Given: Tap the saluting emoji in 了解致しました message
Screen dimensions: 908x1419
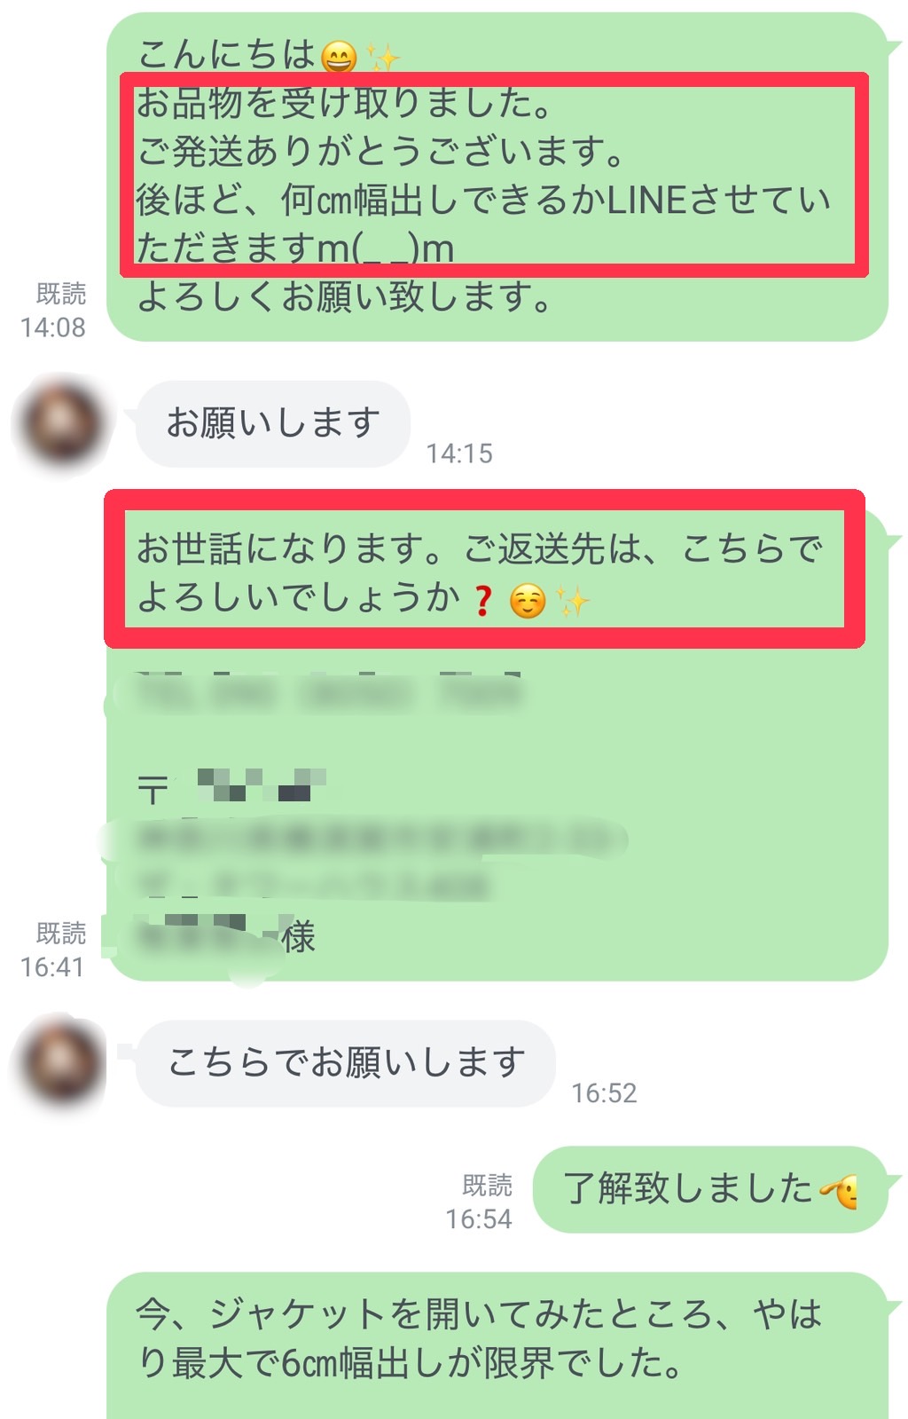Looking at the screenshot, I should [839, 1189].
